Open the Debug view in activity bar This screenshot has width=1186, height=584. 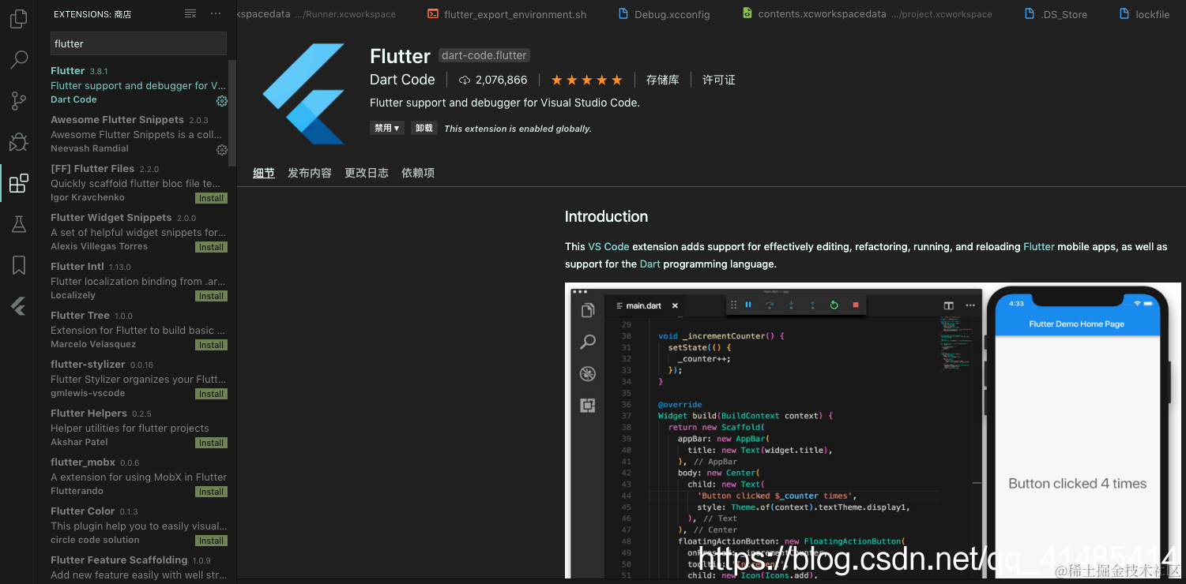18,142
